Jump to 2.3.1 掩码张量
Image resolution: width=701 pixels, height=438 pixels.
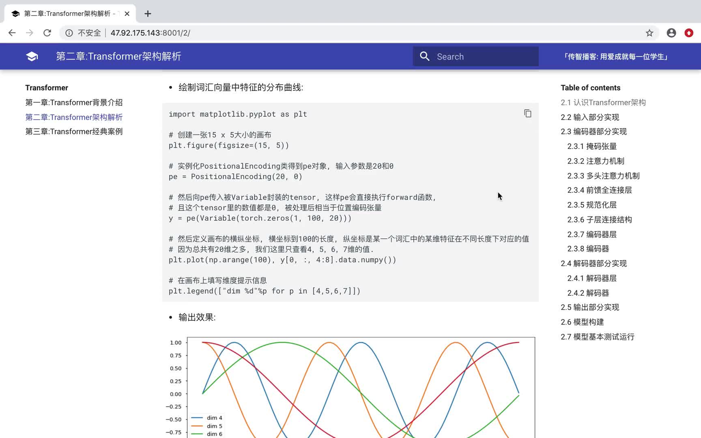click(592, 146)
